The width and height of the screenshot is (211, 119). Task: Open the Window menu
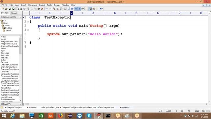pyautogui.click(x=66, y=5)
